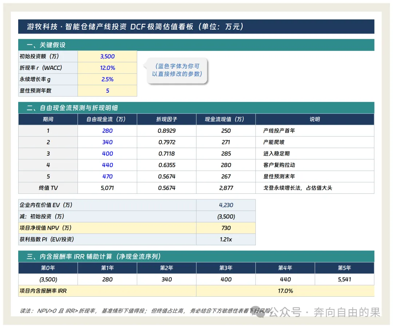Click the 显性预测年数 value "5"
The height and width of the screenshot is (328, 393).
[107, 91]
